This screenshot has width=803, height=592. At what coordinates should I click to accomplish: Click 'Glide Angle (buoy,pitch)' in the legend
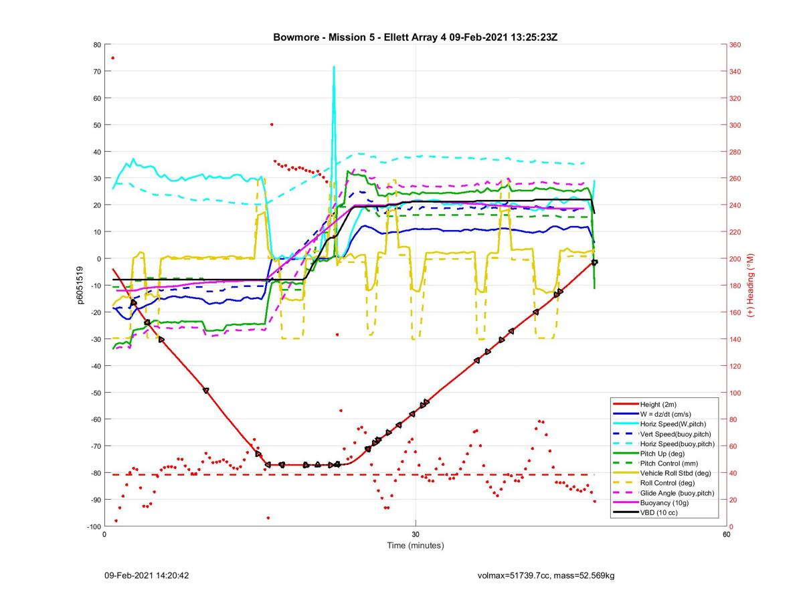click(677, 493)
